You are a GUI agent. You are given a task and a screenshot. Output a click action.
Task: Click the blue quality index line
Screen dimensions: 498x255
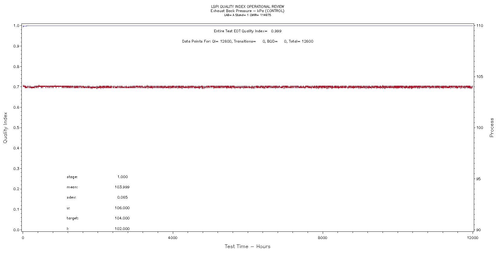(248, 26)
